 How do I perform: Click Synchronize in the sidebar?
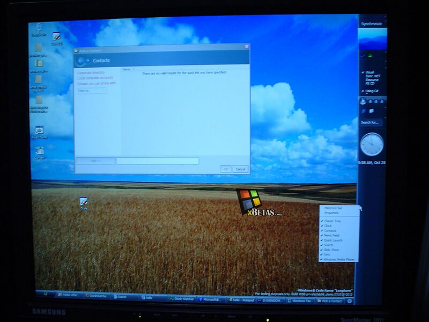tap(371, 24)
